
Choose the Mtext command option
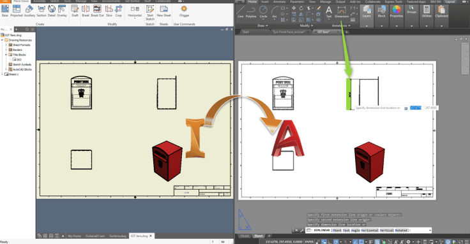pyautogui.click(x=337, y=230)
